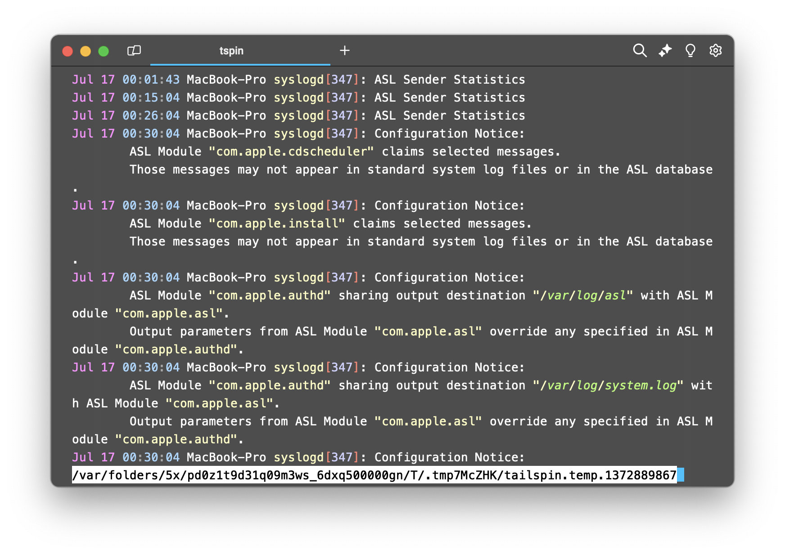Switch to the tspin tab
This screenshot has width=785, height=554.
coord(231,51)
